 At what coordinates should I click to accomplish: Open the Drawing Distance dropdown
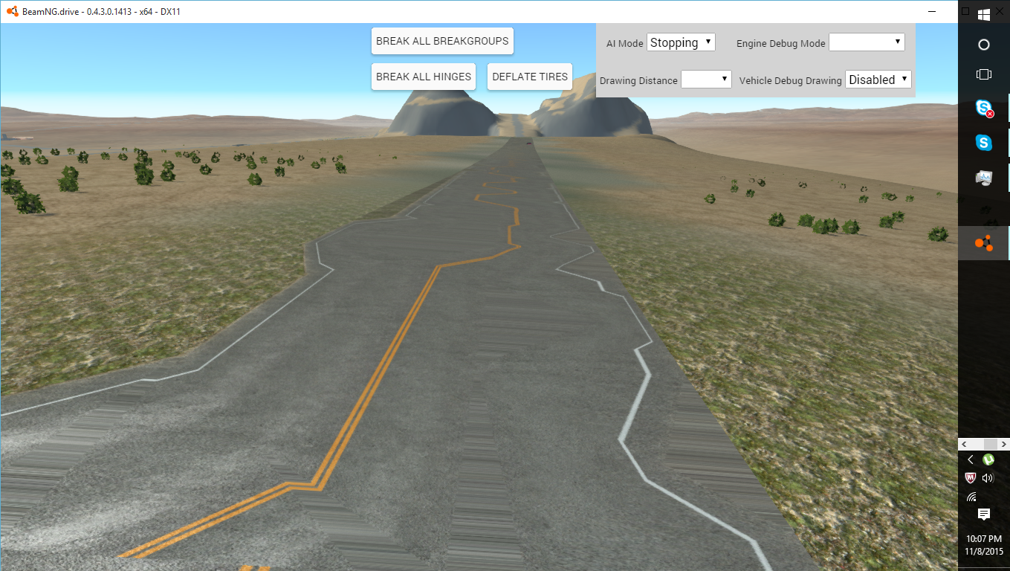707,80
